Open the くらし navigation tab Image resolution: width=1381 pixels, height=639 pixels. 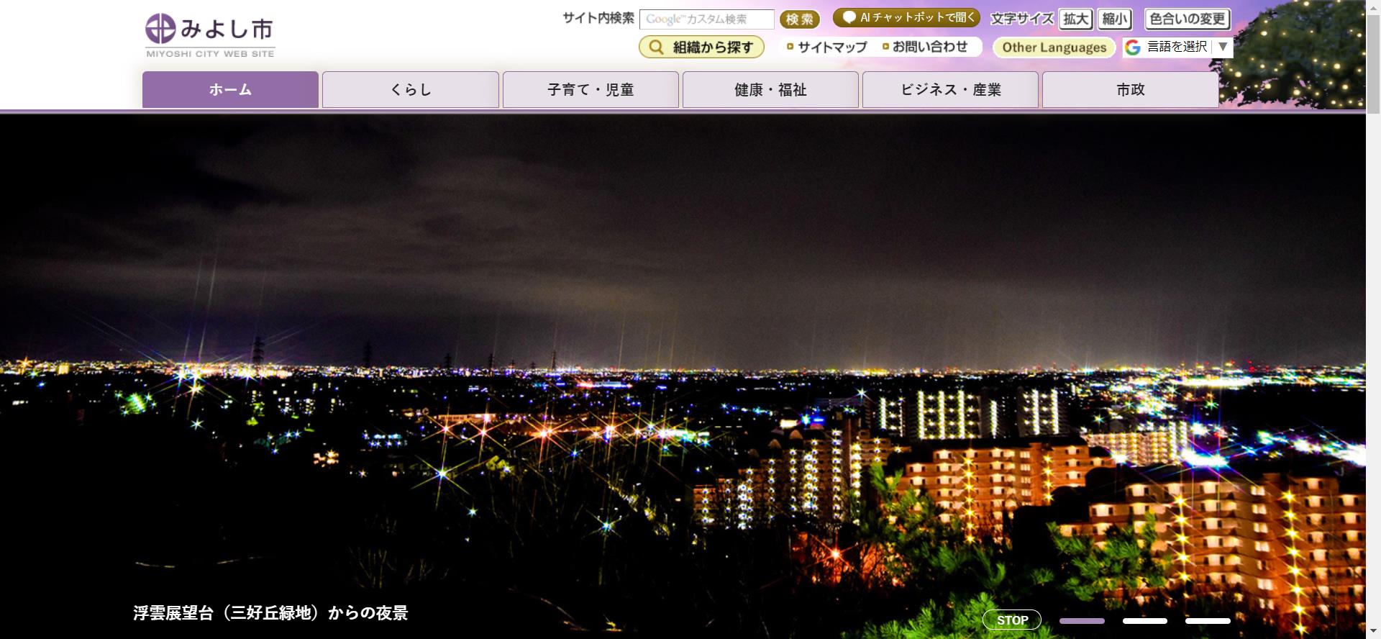[x=411, y=90]
